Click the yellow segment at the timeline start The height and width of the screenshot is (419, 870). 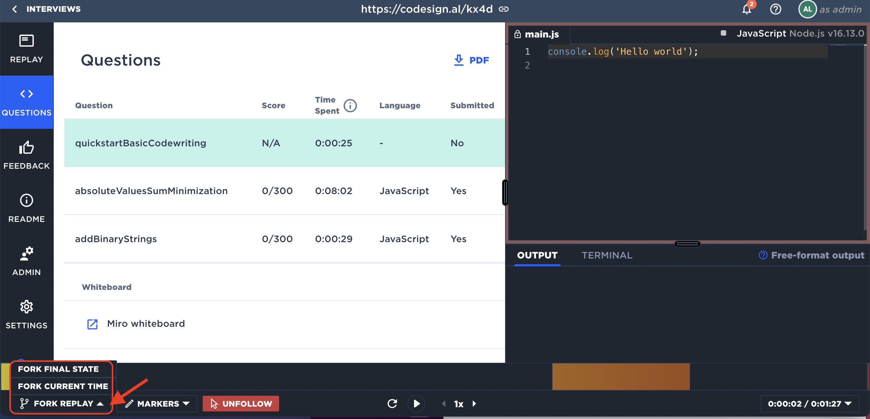[5, 376]
